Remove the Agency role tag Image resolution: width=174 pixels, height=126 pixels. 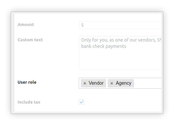112,83
